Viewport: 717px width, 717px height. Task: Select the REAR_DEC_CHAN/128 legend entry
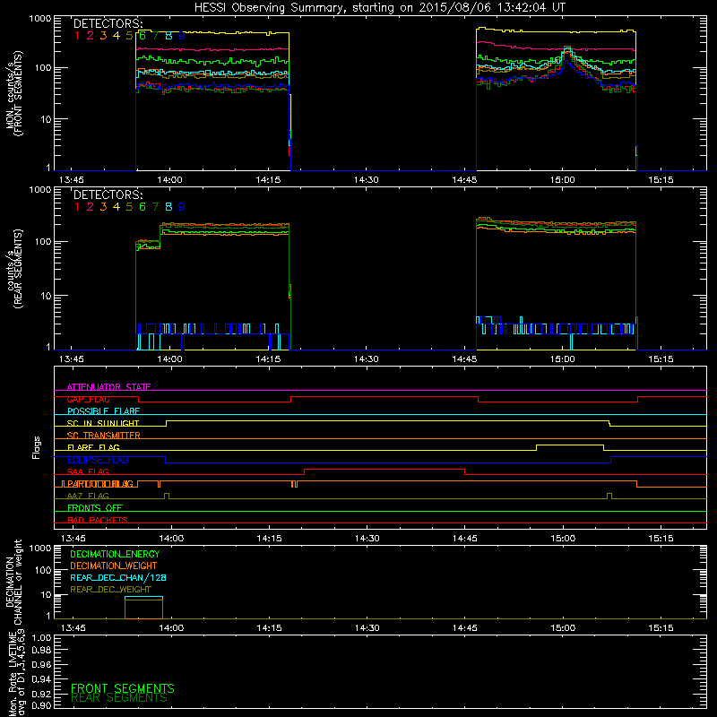[118, 577]
